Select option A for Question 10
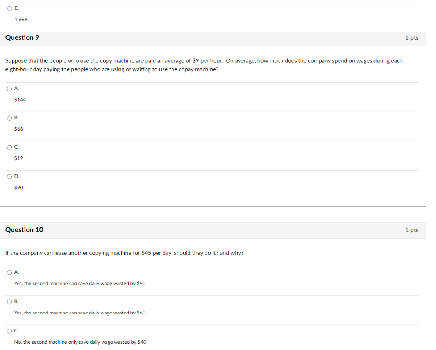 tap(9, 272)
